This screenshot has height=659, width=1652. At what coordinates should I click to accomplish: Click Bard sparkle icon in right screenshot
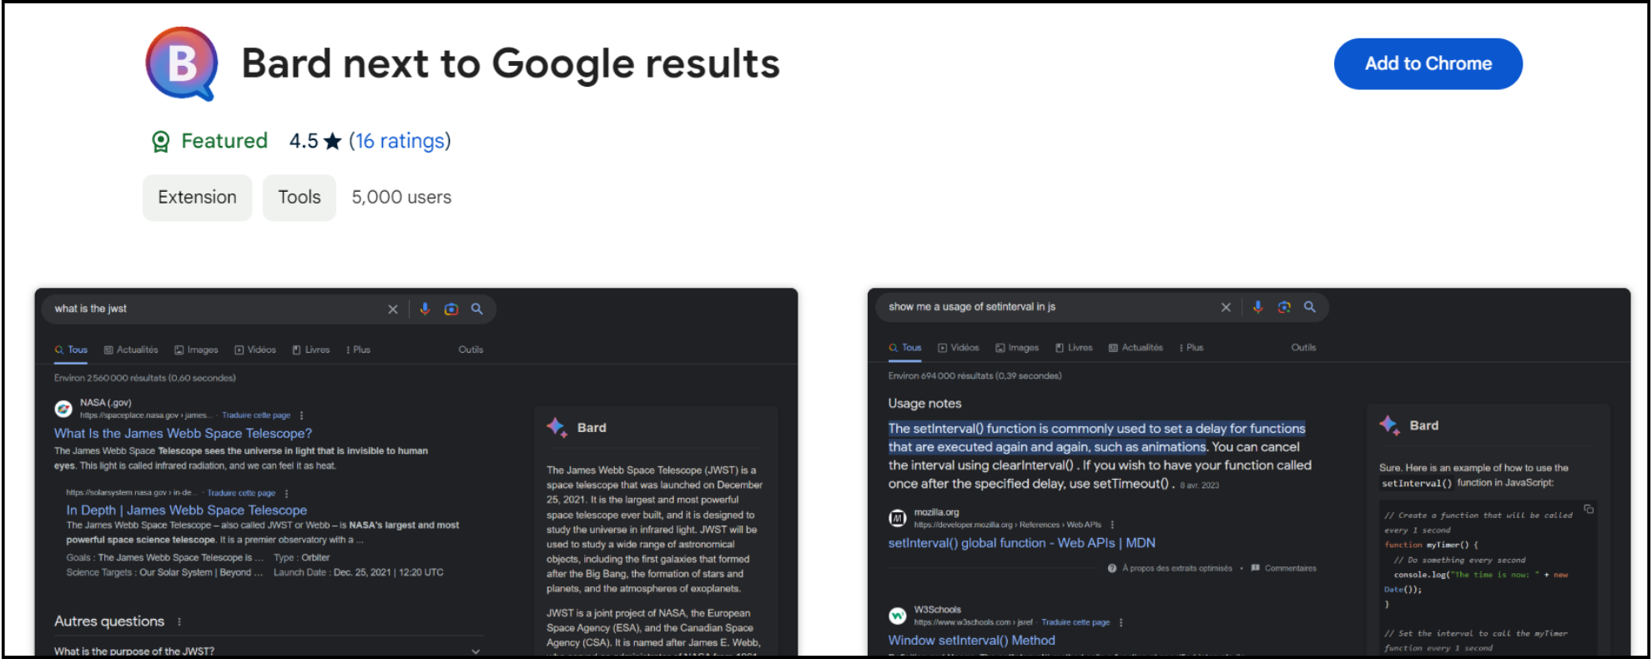pos(1389,425)
